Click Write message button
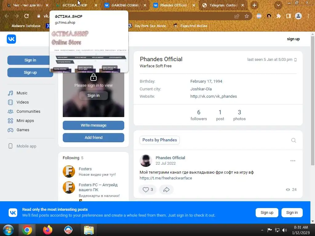The width and height of the screenshot is (315, 236). pyautogui.click(x=94, y=125)
